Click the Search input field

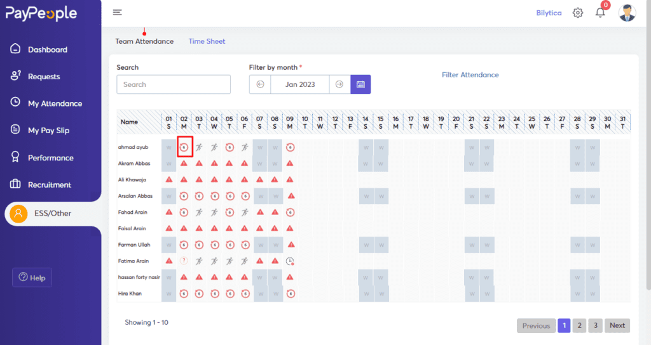click(x=174, y=84)
